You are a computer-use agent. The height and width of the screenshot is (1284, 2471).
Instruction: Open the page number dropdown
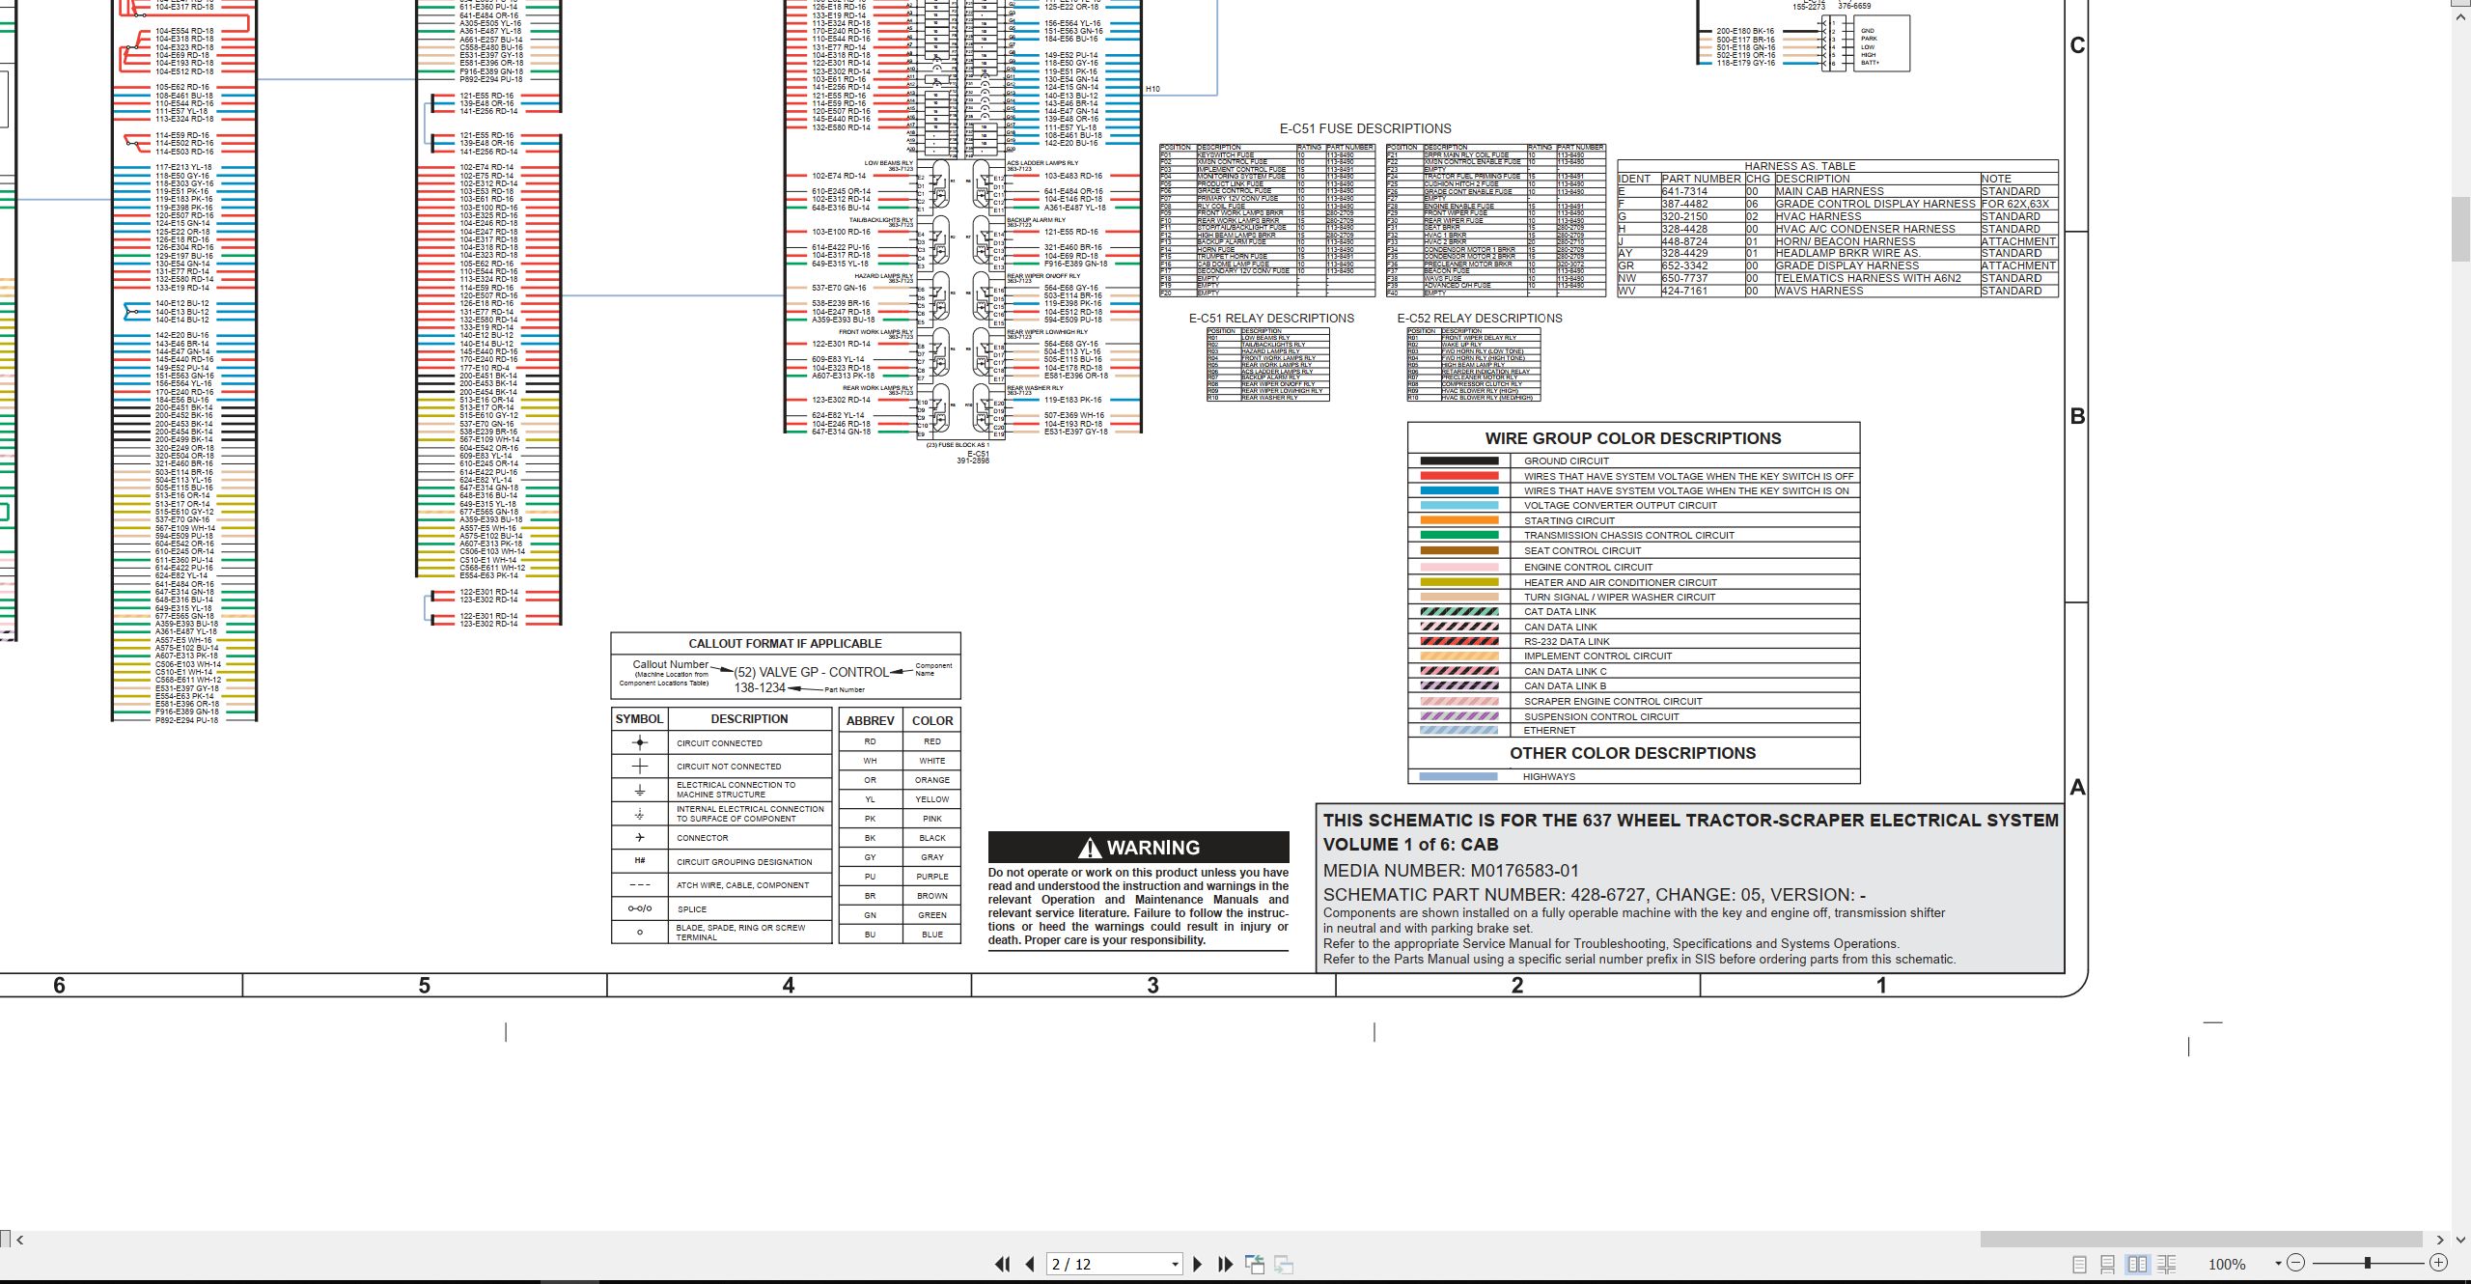tap(1175, 1264)
